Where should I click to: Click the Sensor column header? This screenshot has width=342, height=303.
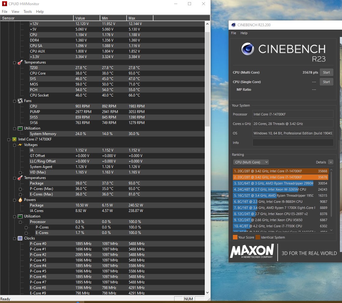(x=37, y=18)
